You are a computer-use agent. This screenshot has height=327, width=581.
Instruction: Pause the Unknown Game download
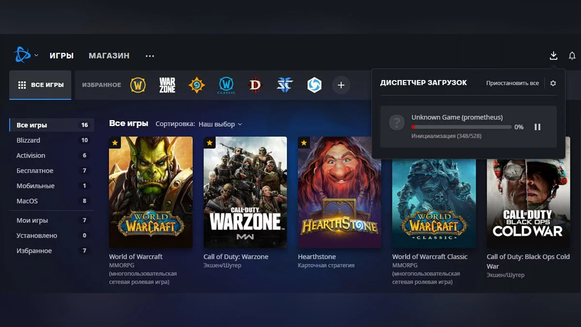pos(537,127)
